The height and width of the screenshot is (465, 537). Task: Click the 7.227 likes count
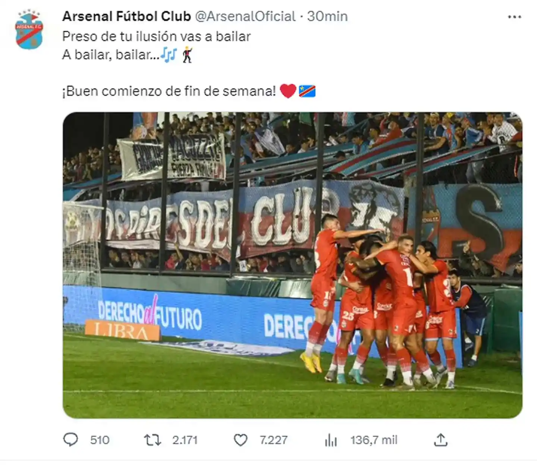click(x=273, y=440)
